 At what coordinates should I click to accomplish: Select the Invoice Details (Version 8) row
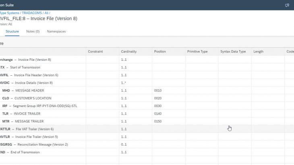pos(147,82)
